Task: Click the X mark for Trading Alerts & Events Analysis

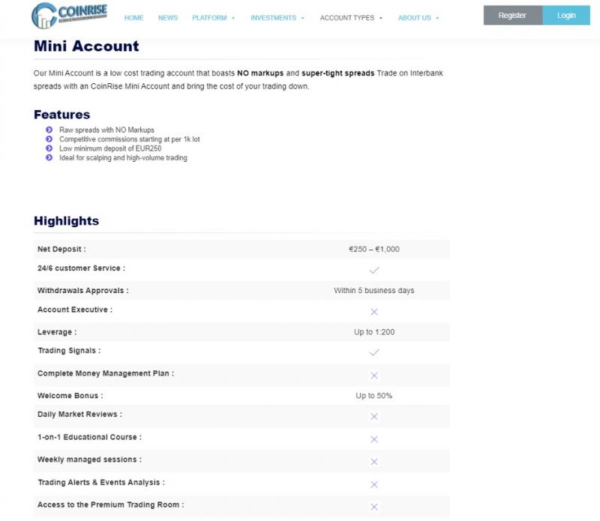Action: point(373,484)
